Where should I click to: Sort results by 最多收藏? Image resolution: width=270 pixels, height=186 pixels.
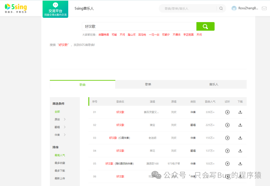tap(60, 163)
